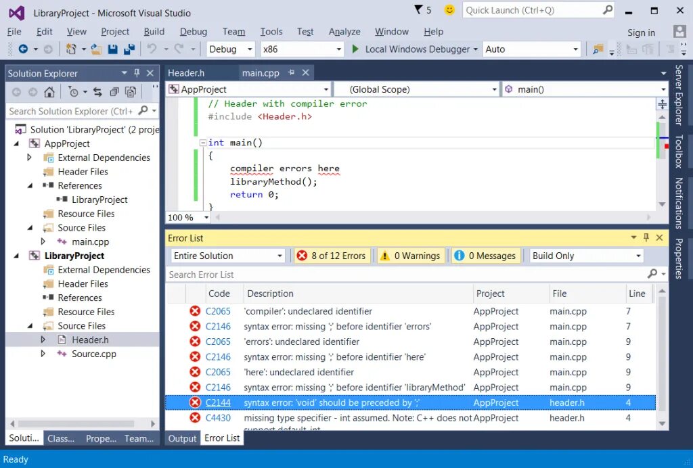The width and height of the screenshot is (693, 468).
Task: Click the Show All Files icon
Action: 131,92
